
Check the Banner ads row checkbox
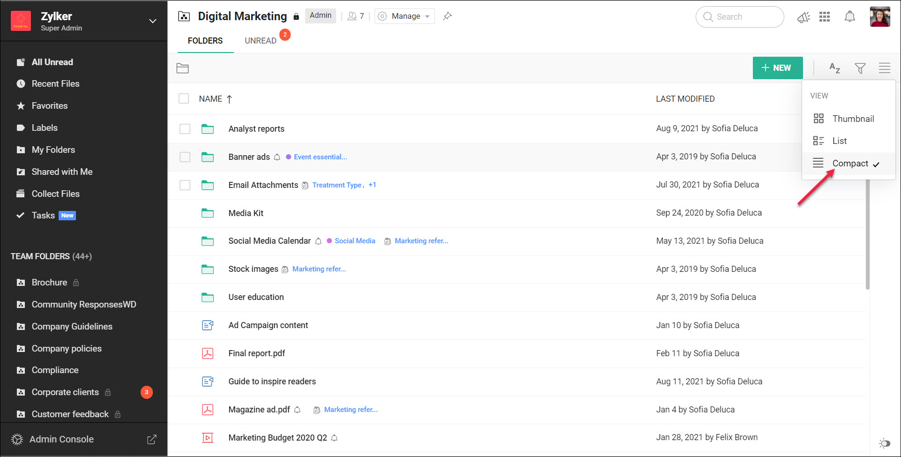185,157
